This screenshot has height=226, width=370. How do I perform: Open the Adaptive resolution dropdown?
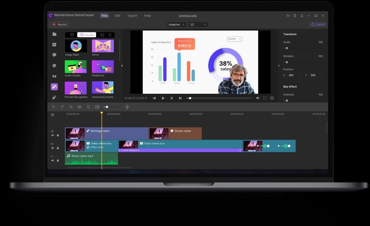click(x=177, y=25)
